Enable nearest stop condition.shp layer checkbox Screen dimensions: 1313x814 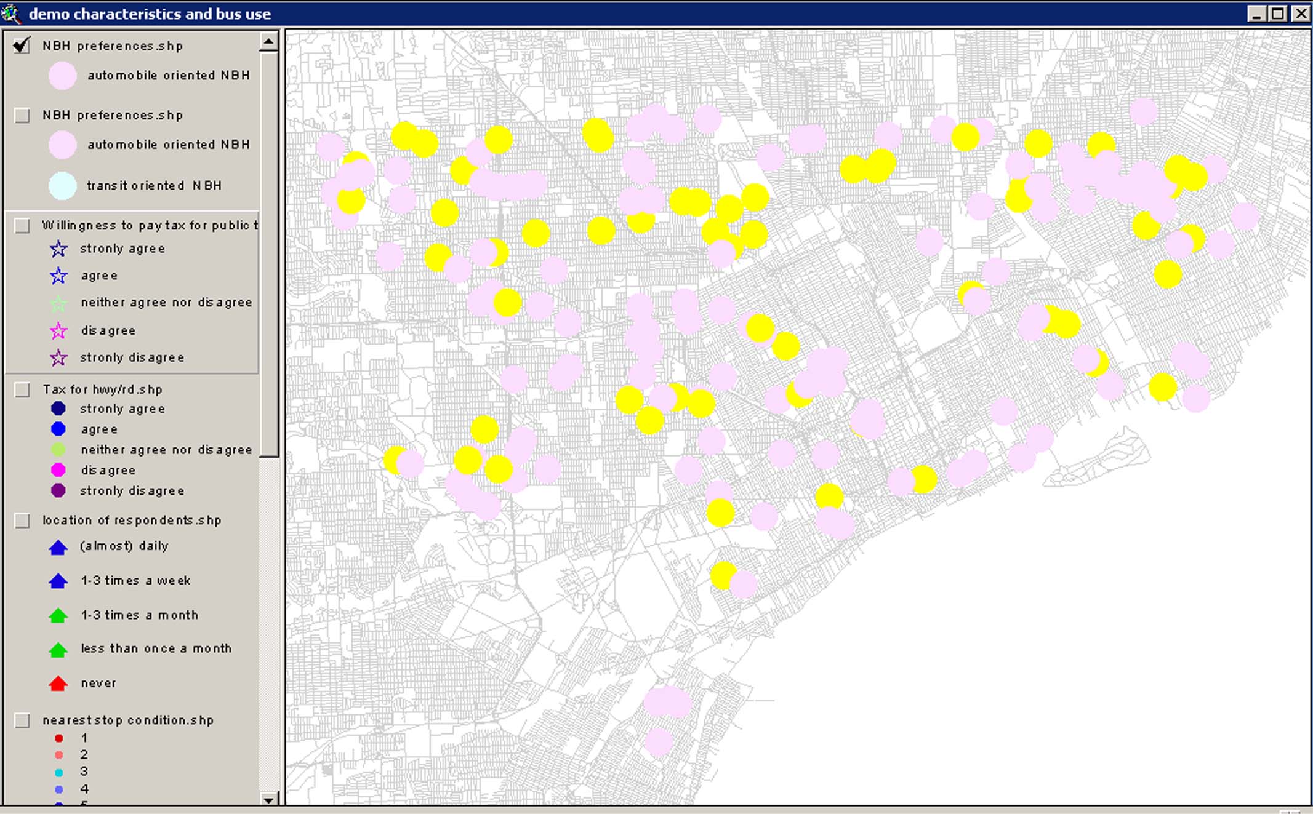point(22,720)
